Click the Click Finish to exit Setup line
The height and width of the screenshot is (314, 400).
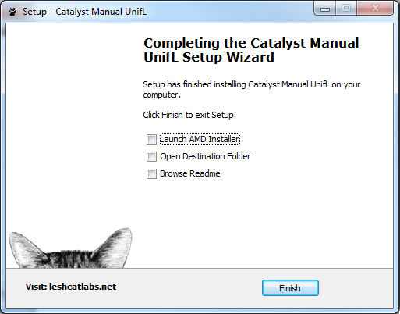pos(189,115)
